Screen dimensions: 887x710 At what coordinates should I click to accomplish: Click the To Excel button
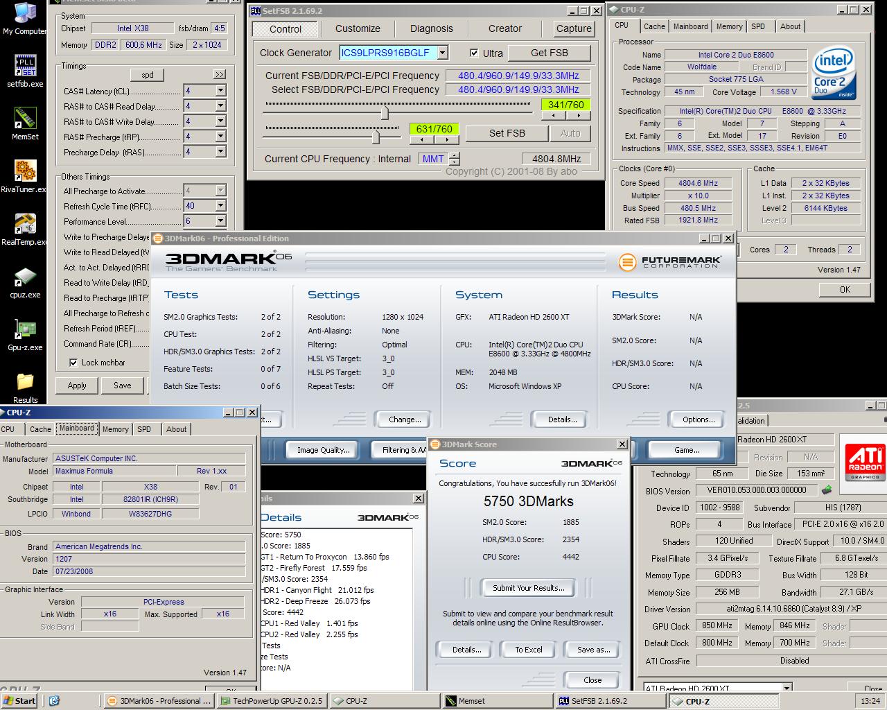click(529, 650)
